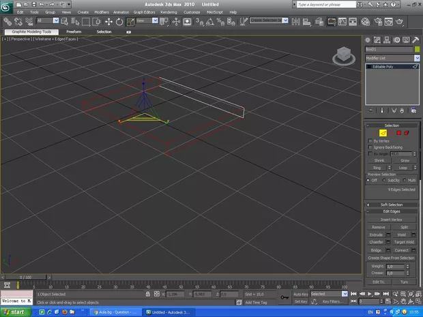Viewport: 423px width, 317px height.
Task: Toggle the Ignore Backfacing checkbox
Action: pyautogui.click(x=370, y=147)
